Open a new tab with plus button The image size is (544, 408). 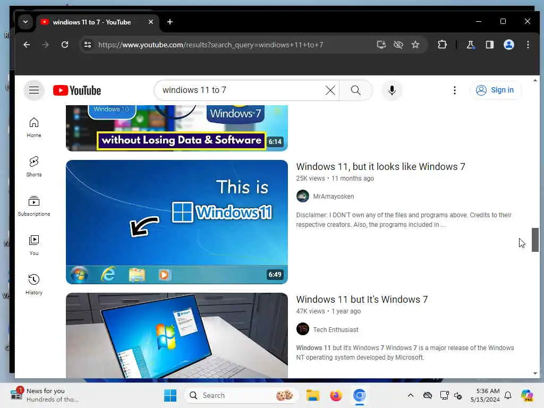pyautogui.click(x=169, y=22)
